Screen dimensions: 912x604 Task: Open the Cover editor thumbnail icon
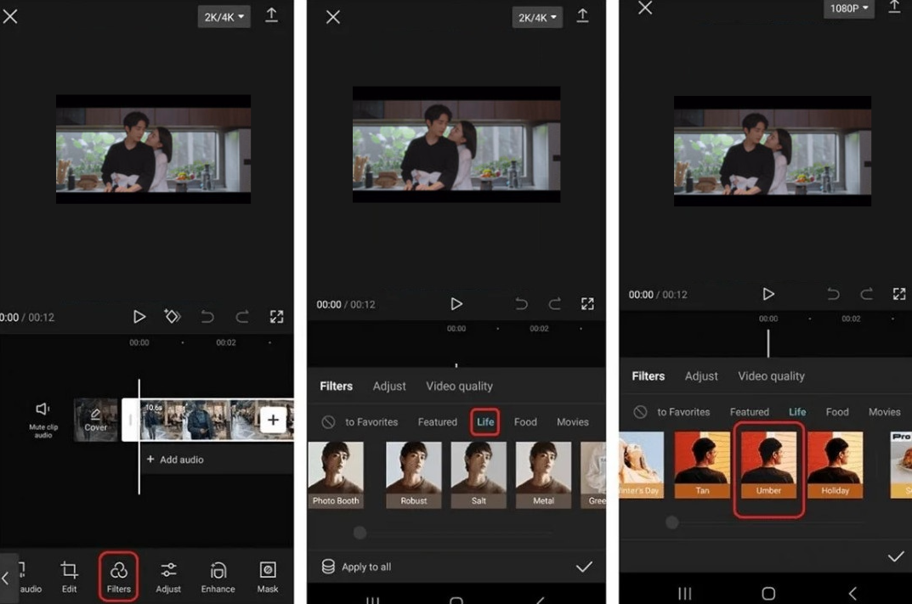pyautogui.click(x=95, y=419)
